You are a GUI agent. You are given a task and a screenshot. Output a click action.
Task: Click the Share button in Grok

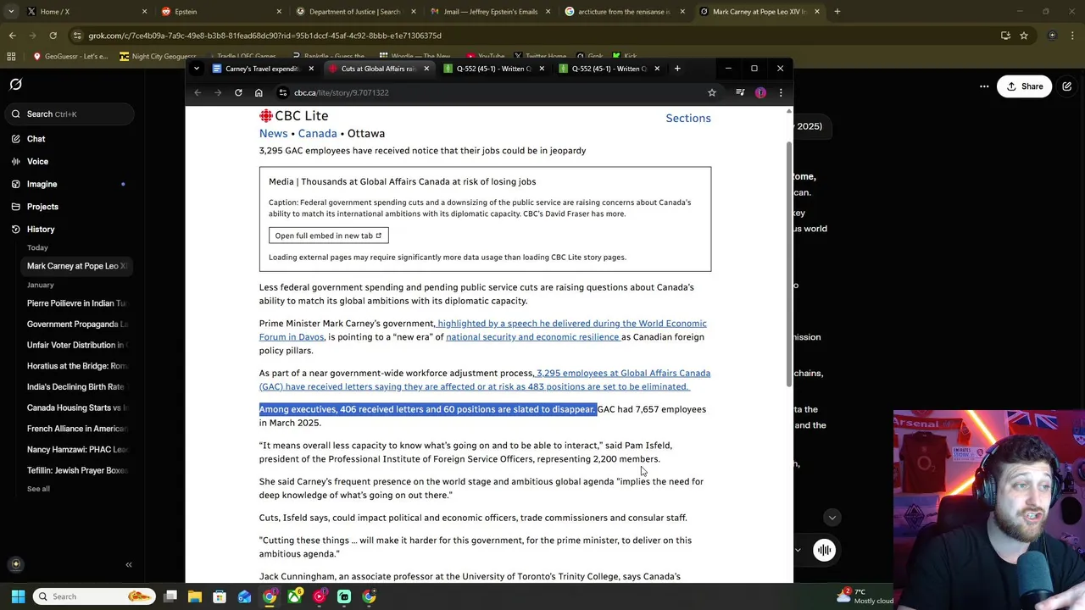1024,86
